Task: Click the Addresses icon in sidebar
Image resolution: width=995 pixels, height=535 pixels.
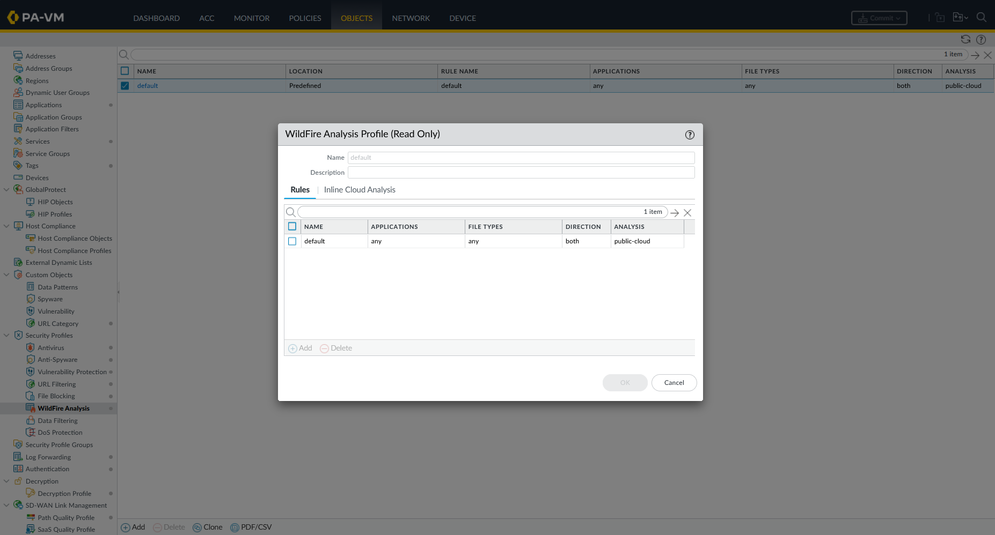Action: 18,56
